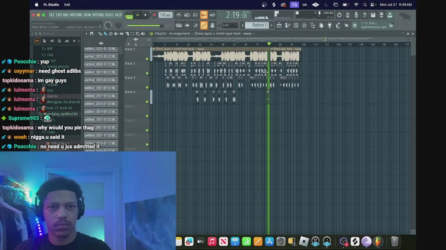
Task: Open FL Studio from the Dock
Action: 378,241
